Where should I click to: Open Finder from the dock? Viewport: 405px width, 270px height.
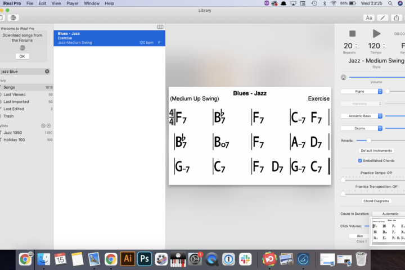[44, 259]
